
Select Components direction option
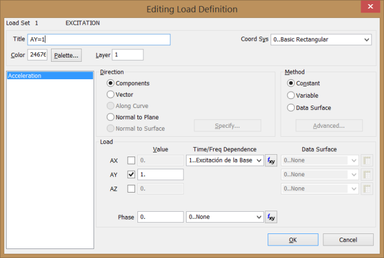pos(128,83)
